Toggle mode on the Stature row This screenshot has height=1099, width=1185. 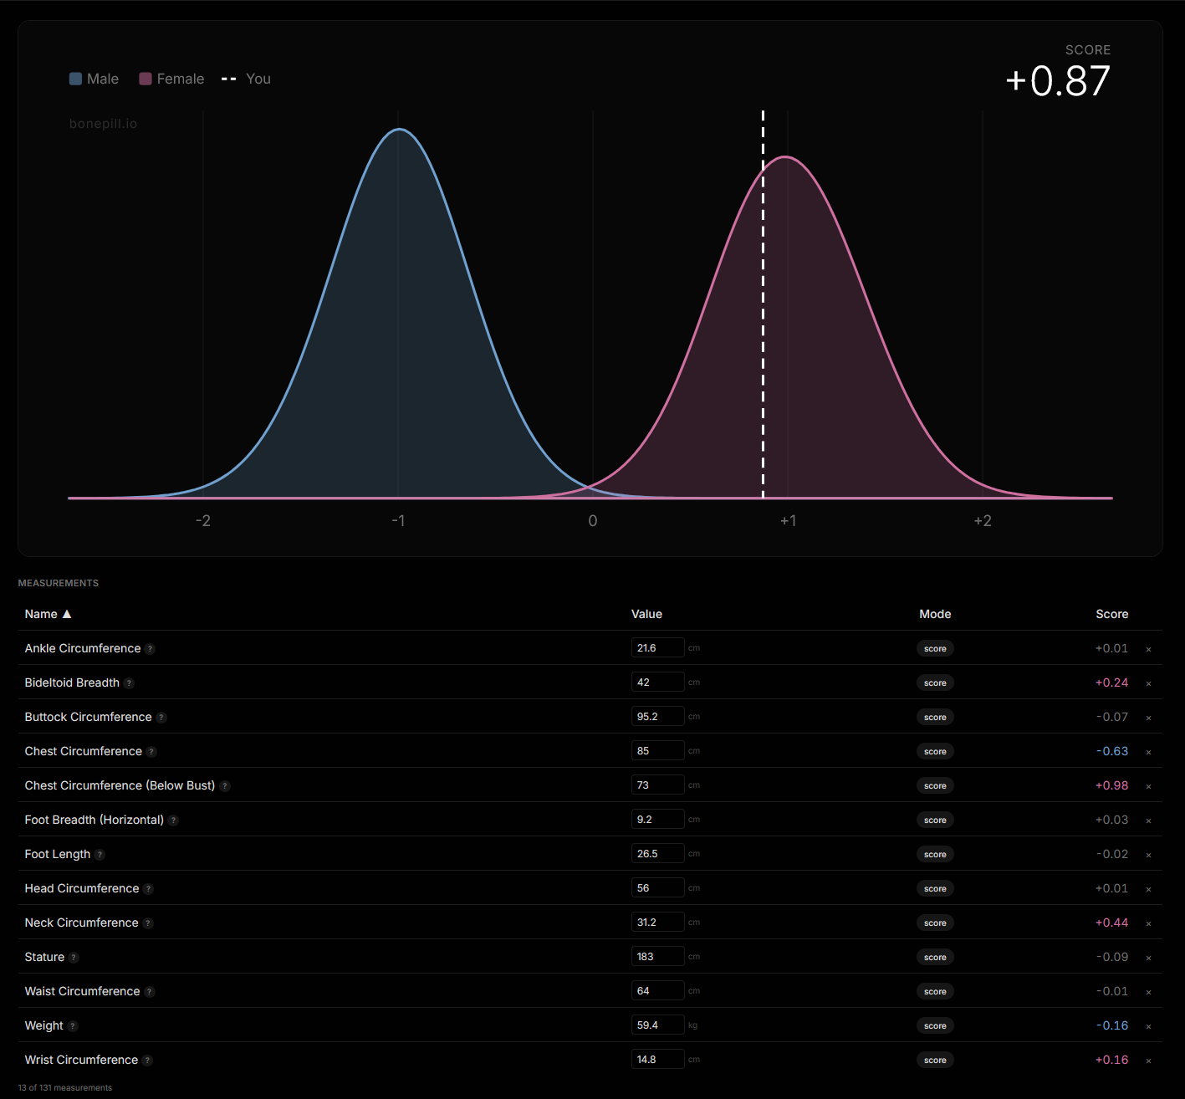[x=935, y=958]
